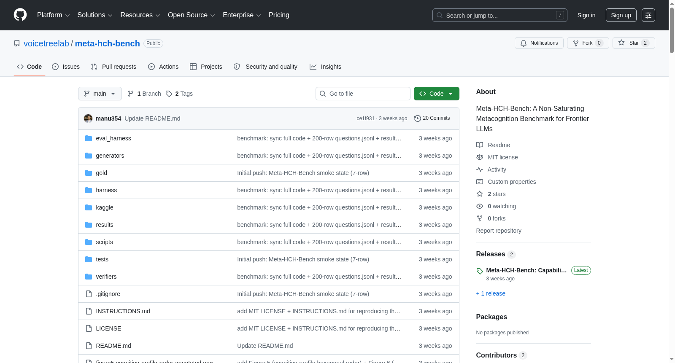Screen dimensions: 675x363
Task: View commit history clock icon
Action: 418,118
